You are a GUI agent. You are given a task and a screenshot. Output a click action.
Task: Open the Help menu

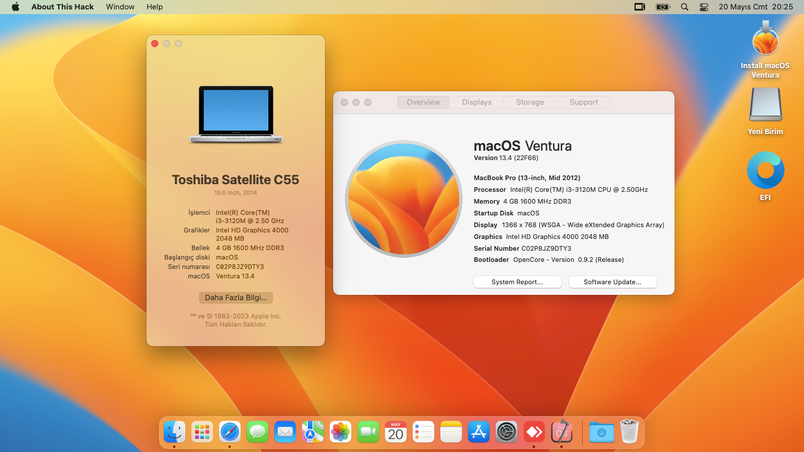(x=155, y=7)
